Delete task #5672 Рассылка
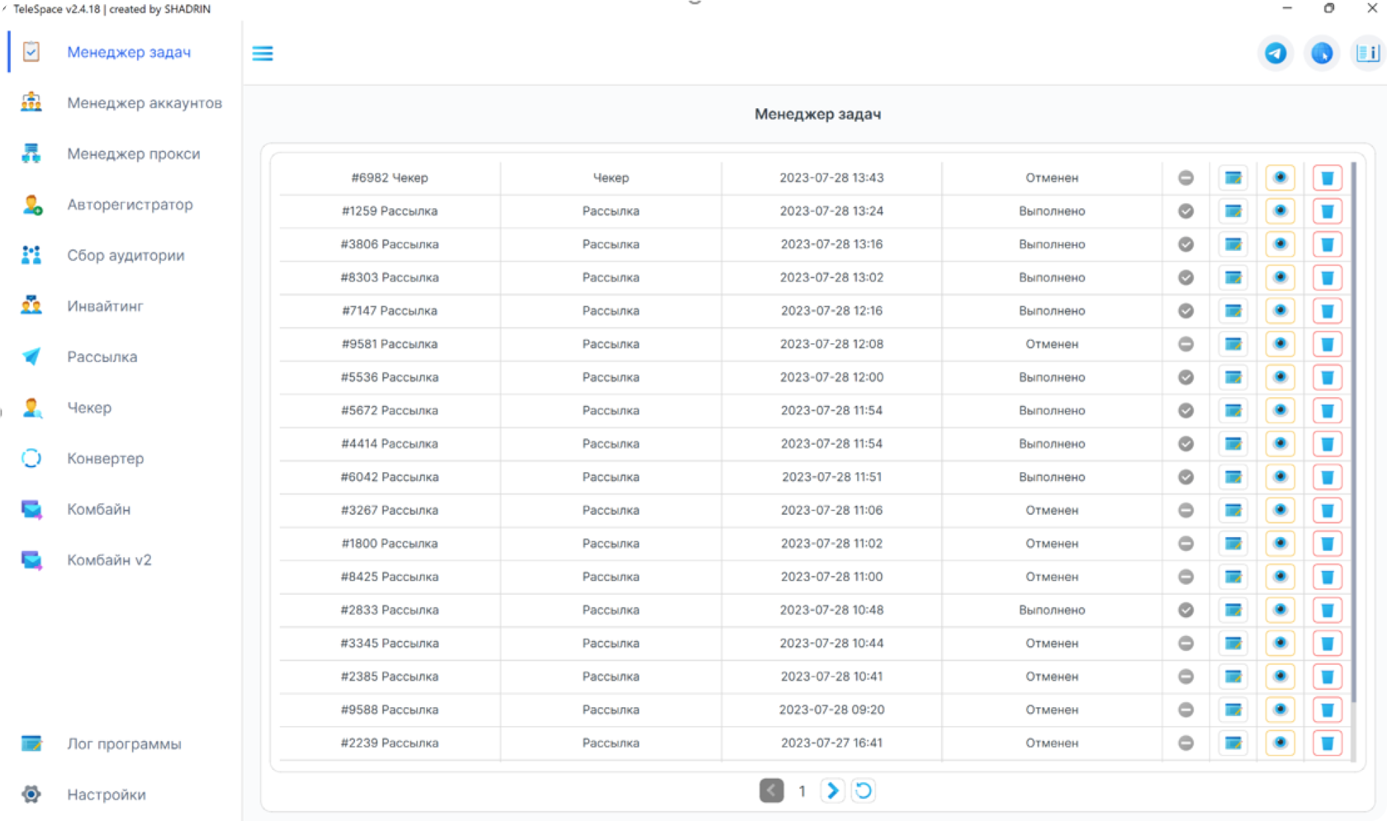The width and height of the screenshot is (1387, 821). pos(1328,410)
